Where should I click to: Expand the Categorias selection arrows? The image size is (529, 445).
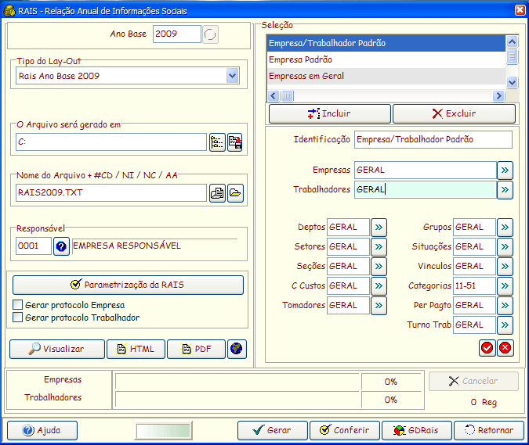point(505,286)
